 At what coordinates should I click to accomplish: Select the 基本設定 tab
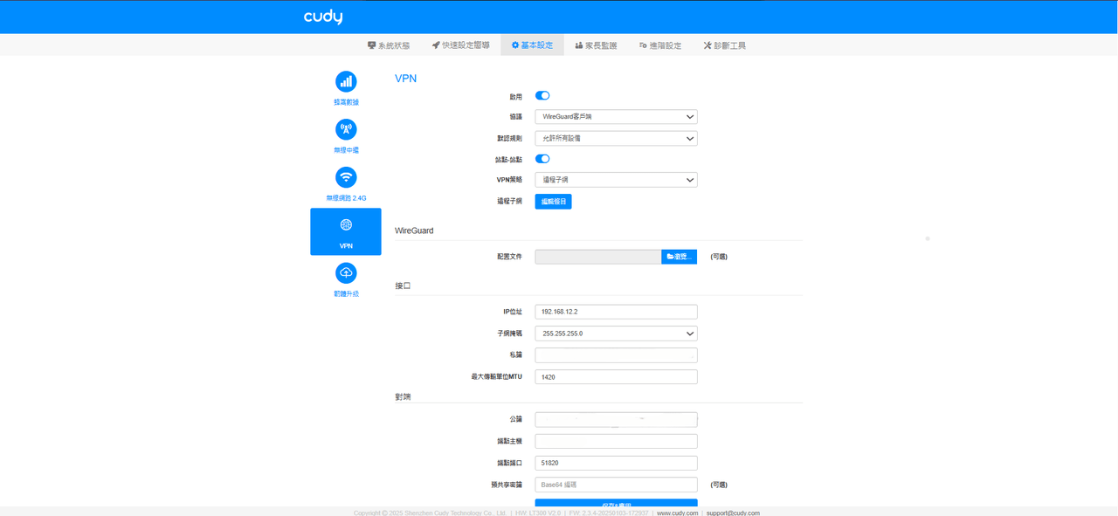(532, 45)
